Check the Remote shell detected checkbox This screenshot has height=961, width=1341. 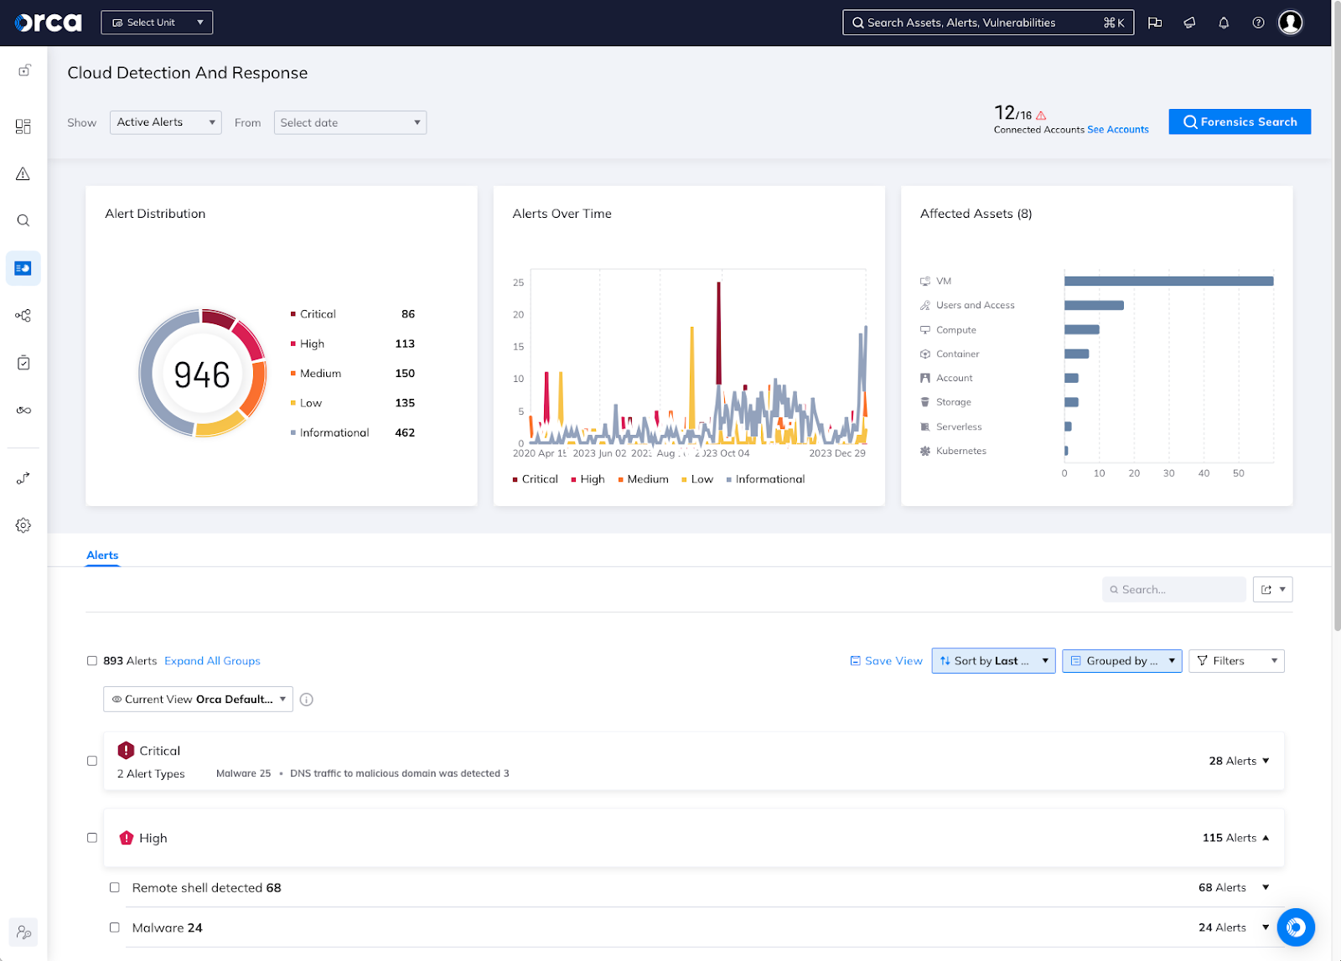pyautogui.click(x=115, y=887)
